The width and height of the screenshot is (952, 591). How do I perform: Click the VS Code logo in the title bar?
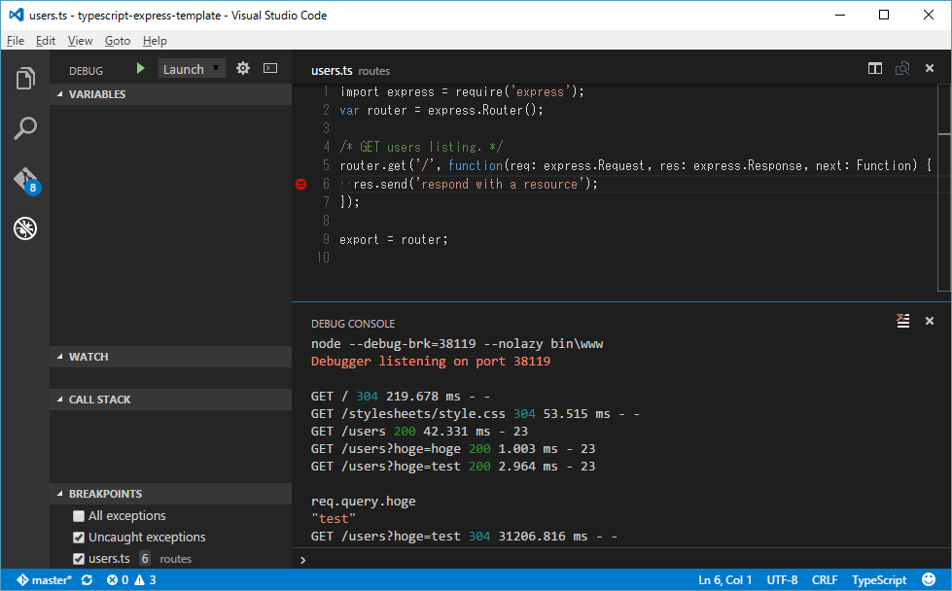pyautogui.click(x=16, y=15)
